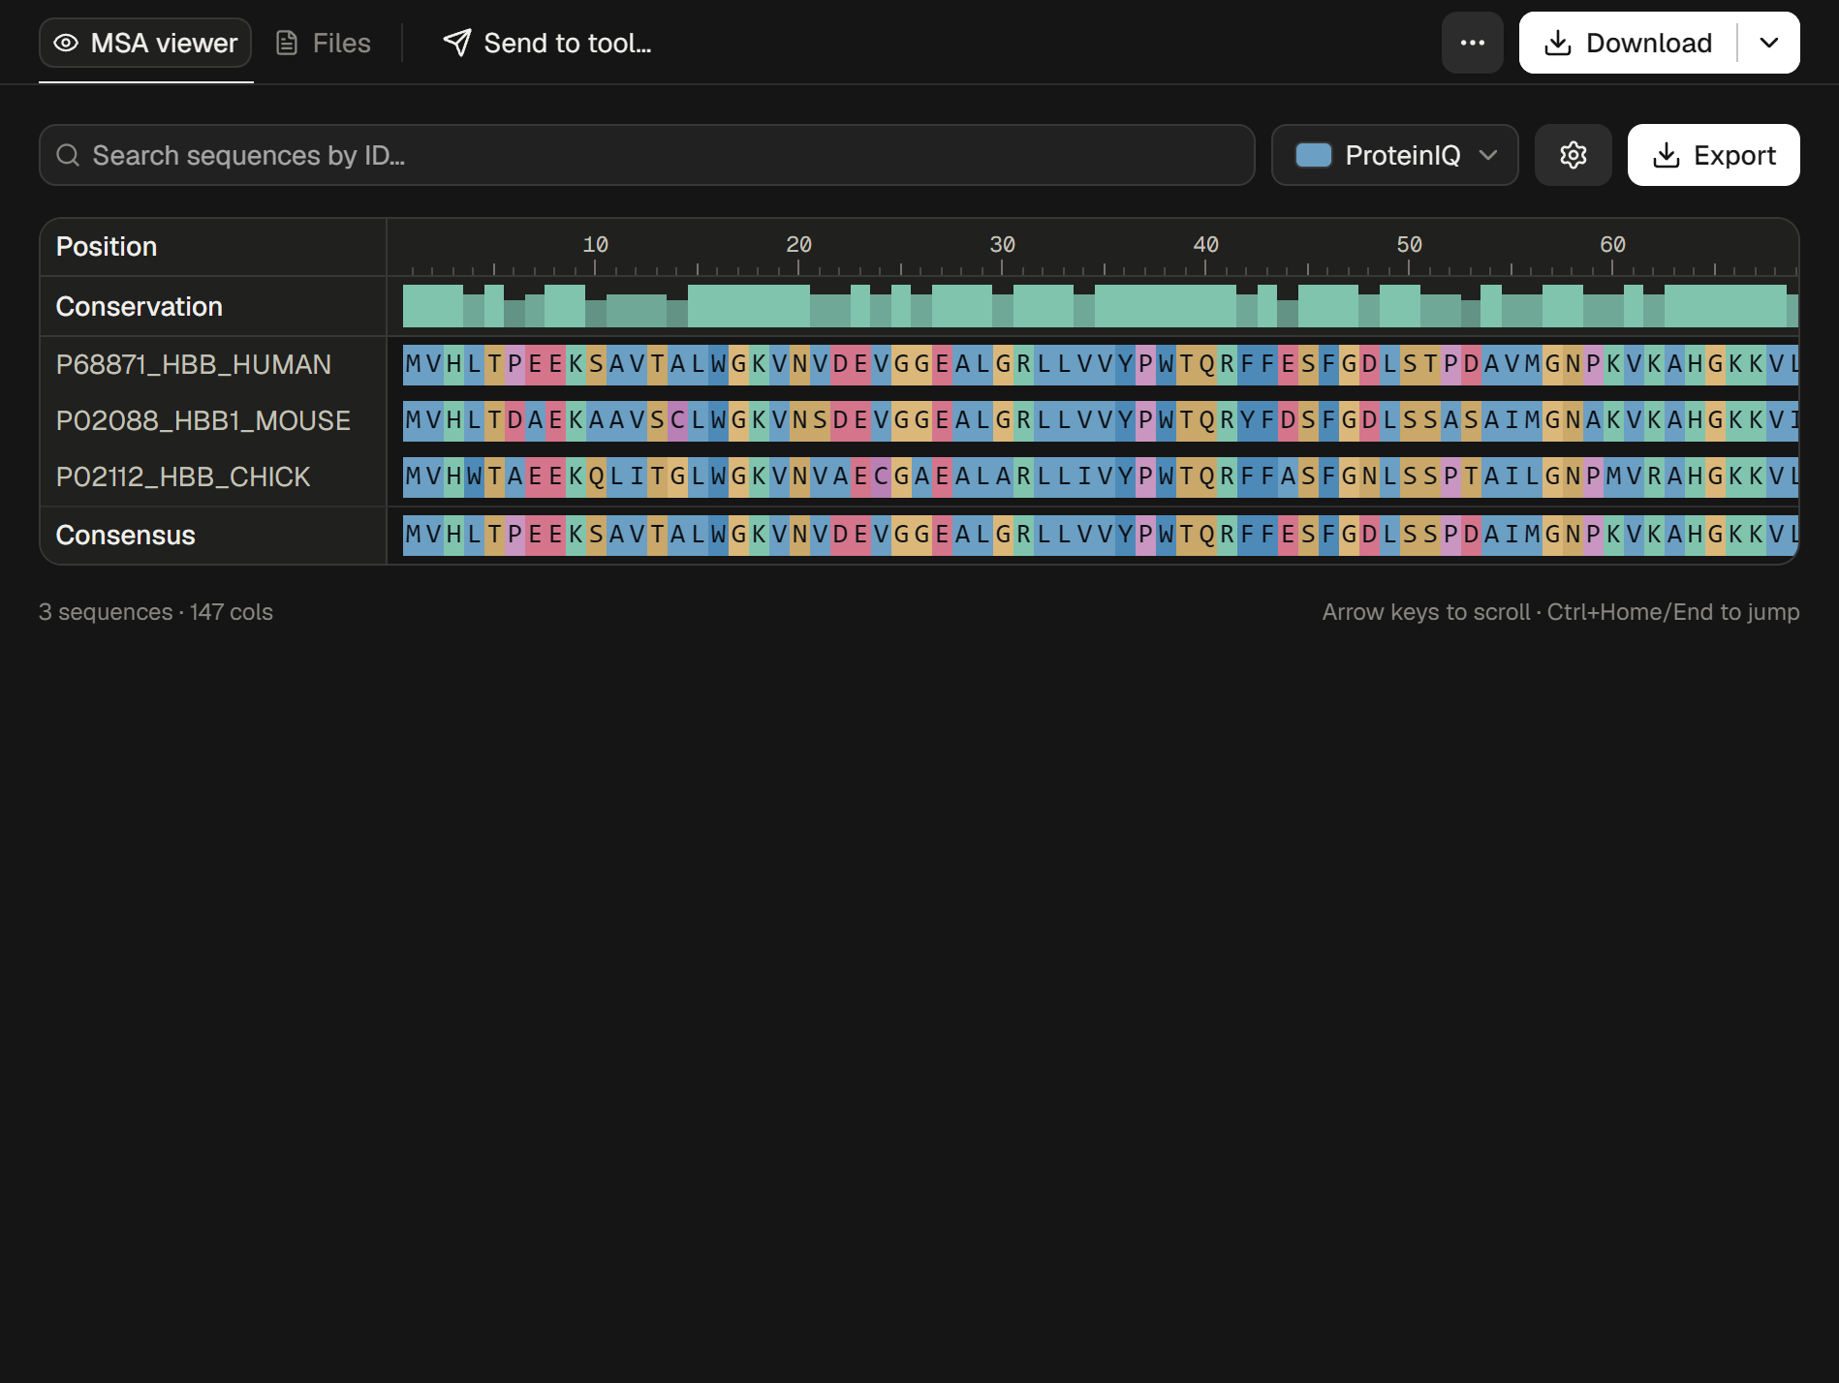Click position 10 on the ruler
Screen dimensions: 1839x1383
[x=595, y=245]
